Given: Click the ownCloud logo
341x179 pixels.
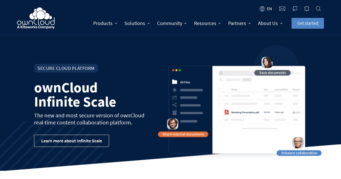Looking at the screenshot, I should pos(36,18).
